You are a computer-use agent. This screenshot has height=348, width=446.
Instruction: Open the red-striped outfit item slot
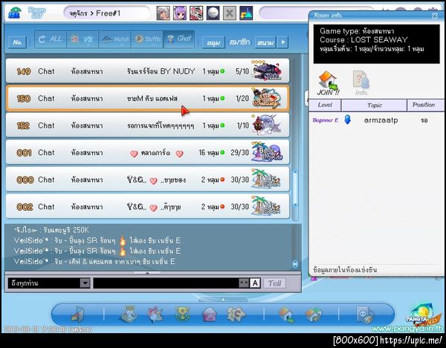click(x=196, y=13)
